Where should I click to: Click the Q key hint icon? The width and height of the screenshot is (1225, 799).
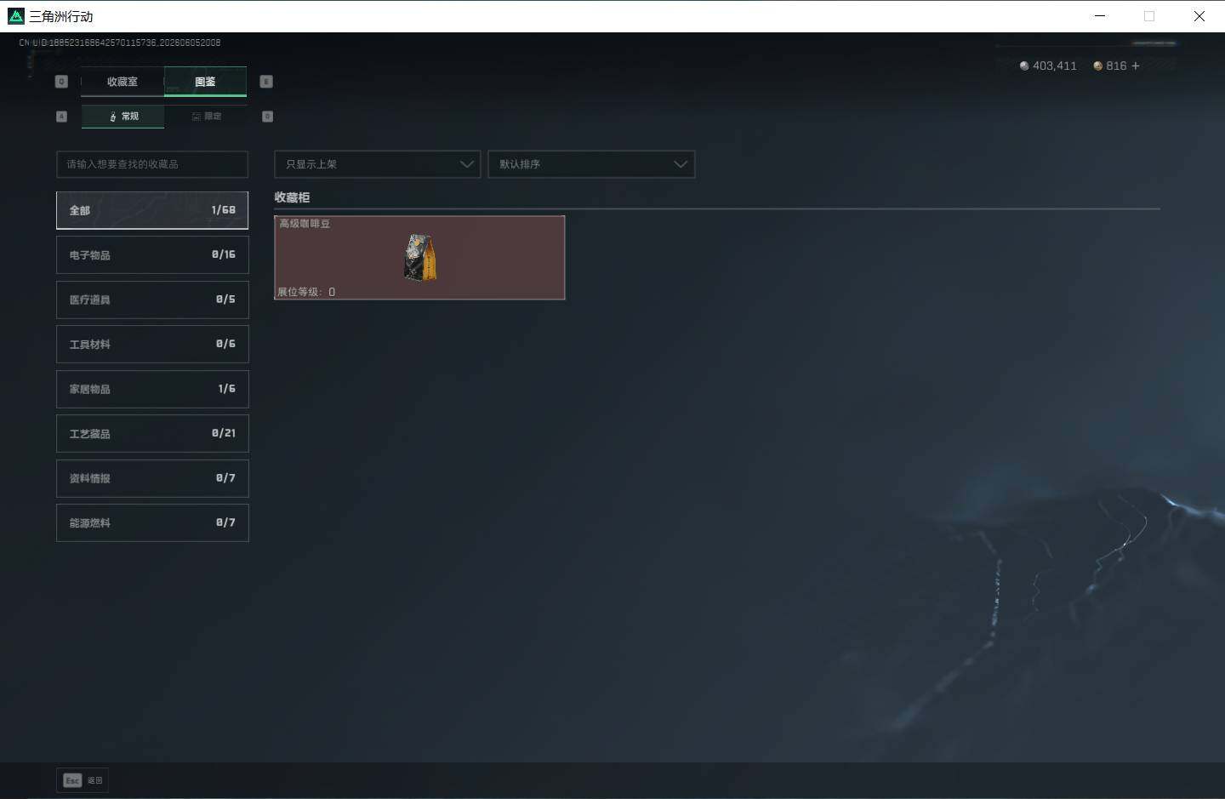coord(61,82)
